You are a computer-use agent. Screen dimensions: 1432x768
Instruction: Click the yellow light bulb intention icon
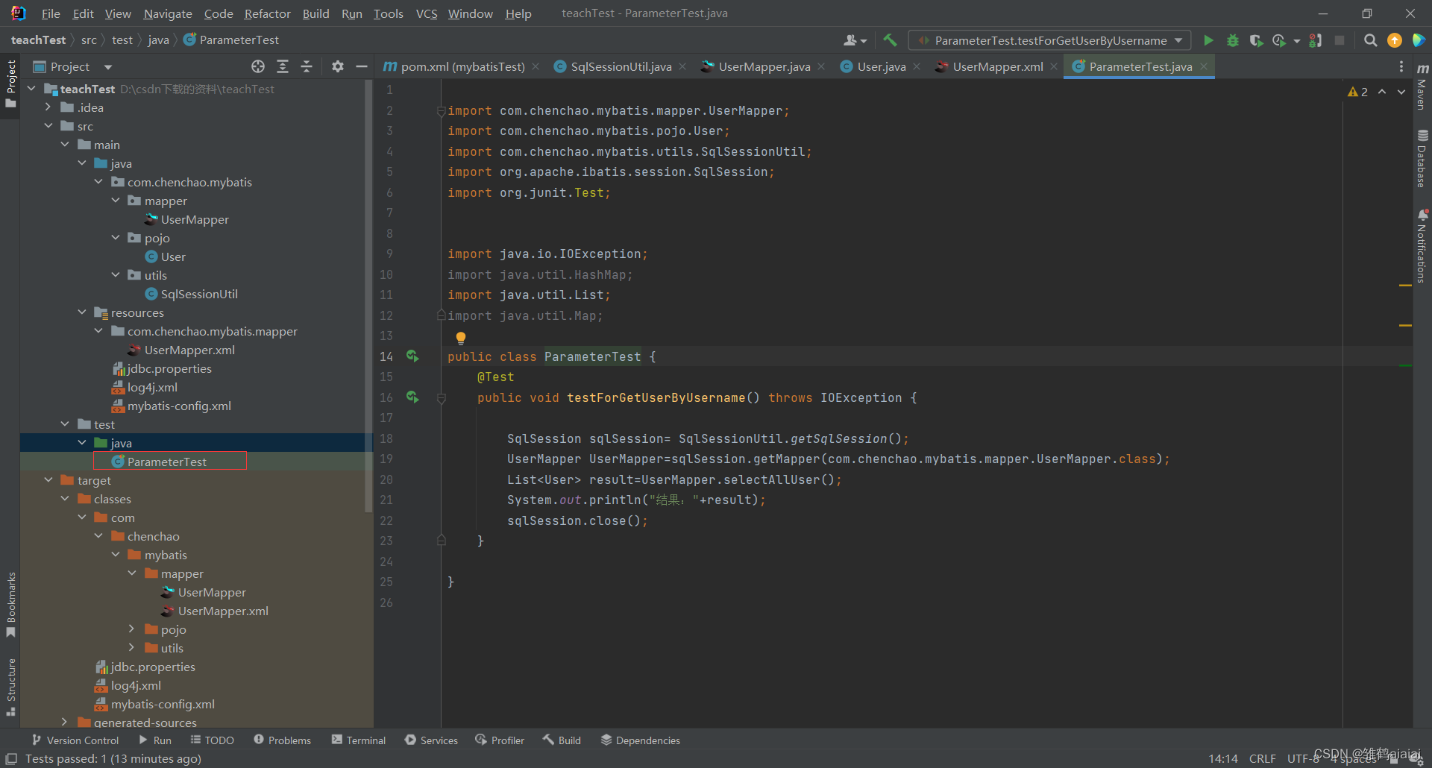click(x=461, y=338)
